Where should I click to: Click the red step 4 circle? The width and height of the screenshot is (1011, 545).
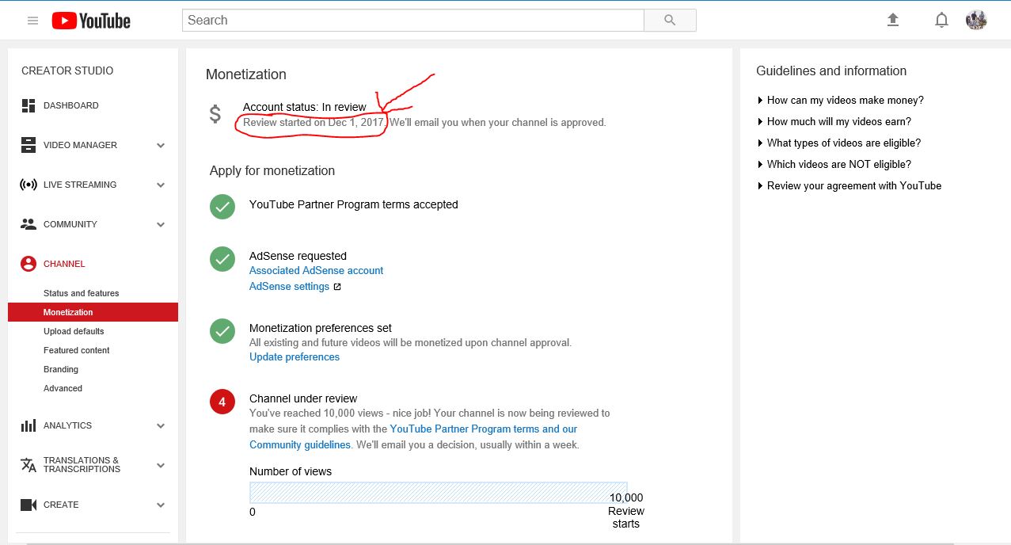tap(222, 402)
